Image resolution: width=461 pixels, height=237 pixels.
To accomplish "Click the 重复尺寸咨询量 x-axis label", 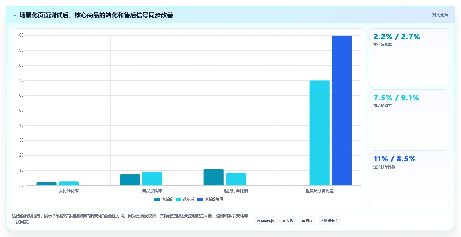I will point(319,191).
